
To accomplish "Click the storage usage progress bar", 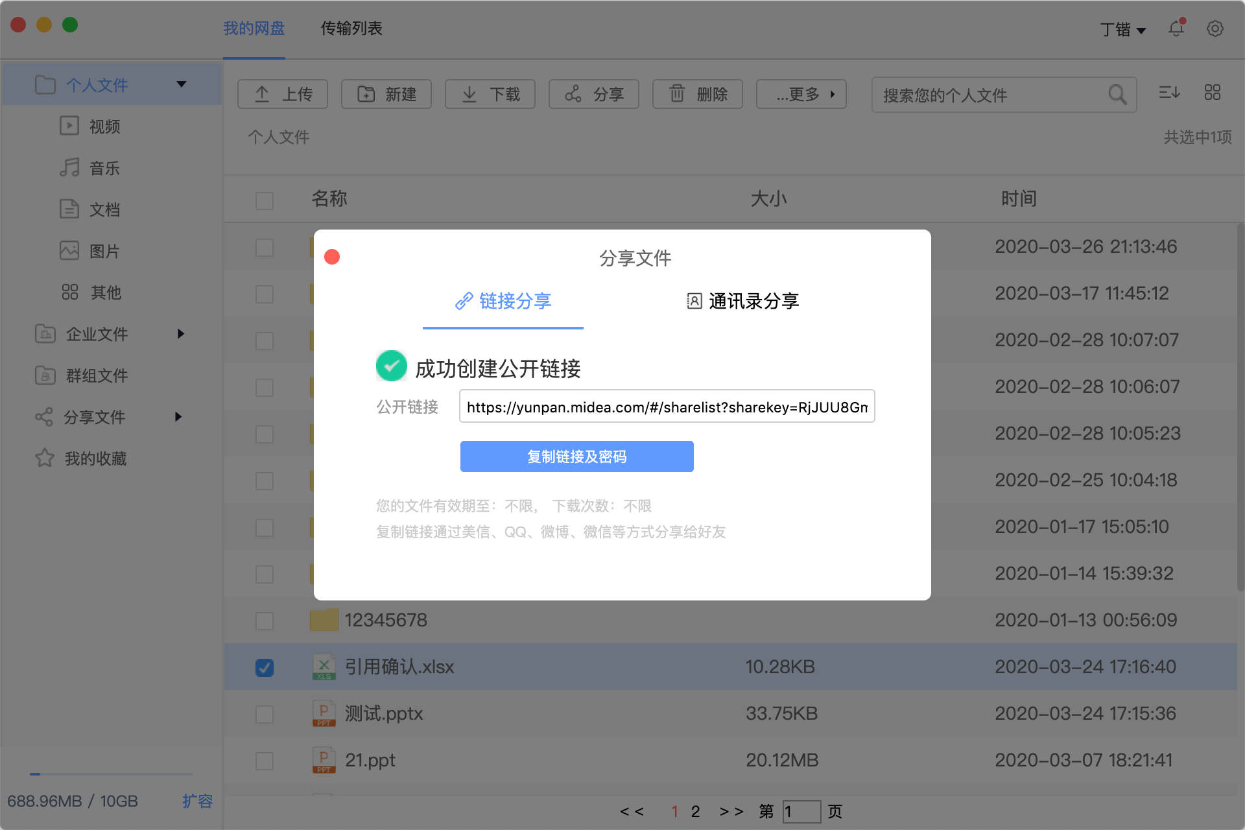I will pyautogui.click(x=112, y=774).
